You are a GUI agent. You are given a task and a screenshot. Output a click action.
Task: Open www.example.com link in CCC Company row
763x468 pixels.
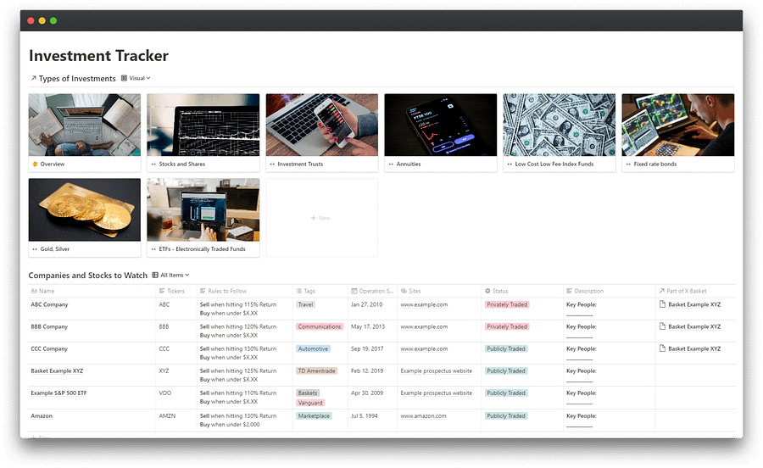(x=424, y=348)
